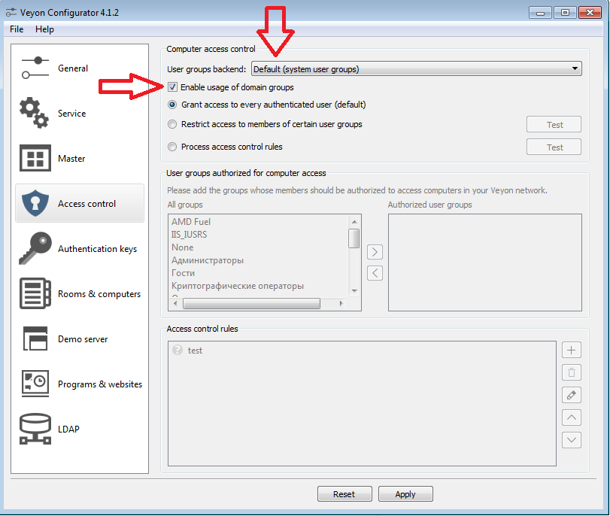Apply the current configuration
This screenshot has height=516, width=610.
click(x=405, y=493)
